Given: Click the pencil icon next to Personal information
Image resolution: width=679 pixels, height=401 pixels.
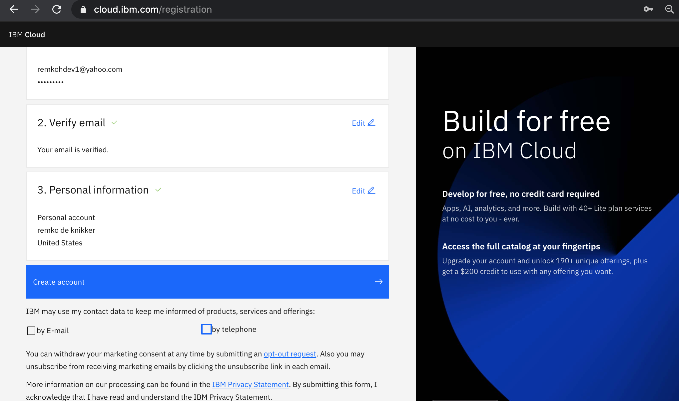Looking at the screenshot, I should click(372, 190).
